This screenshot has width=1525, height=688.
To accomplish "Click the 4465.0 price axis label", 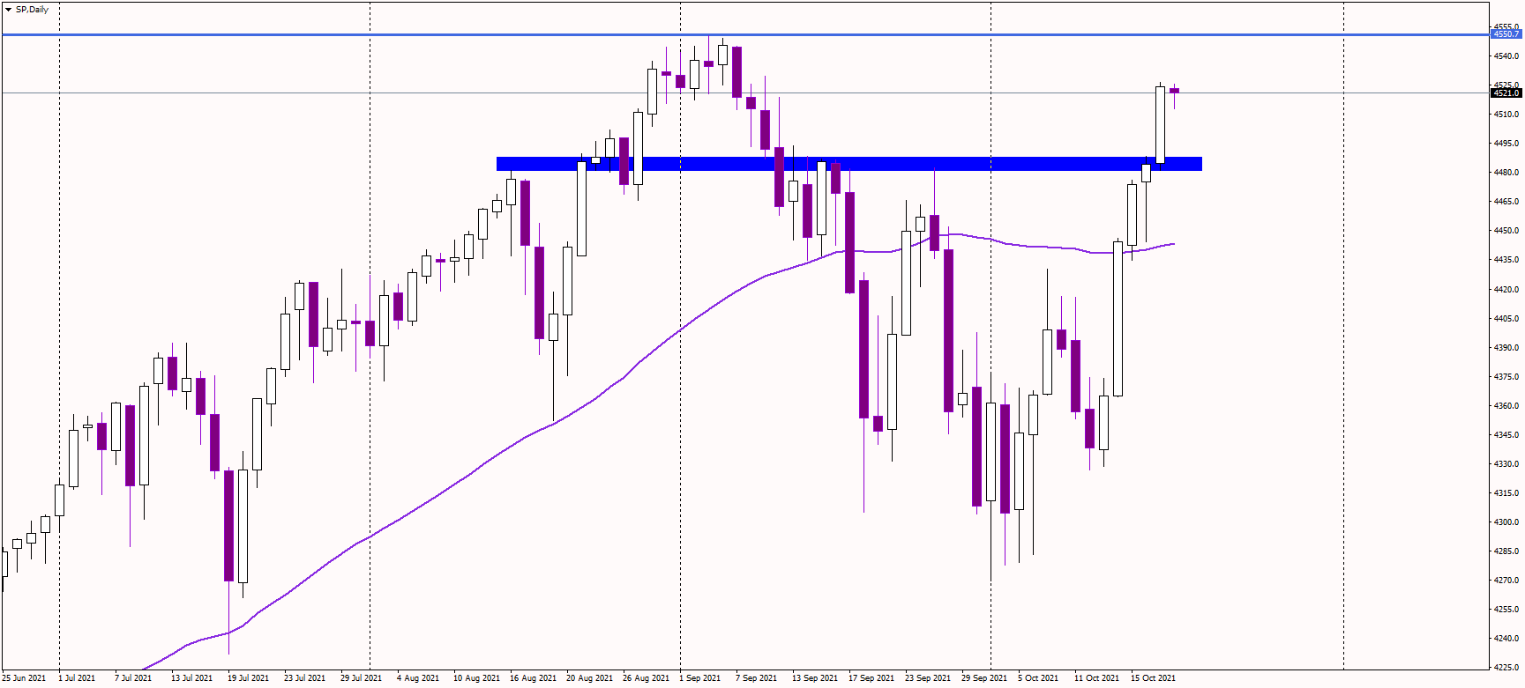I will click(x=1506, y=202).
